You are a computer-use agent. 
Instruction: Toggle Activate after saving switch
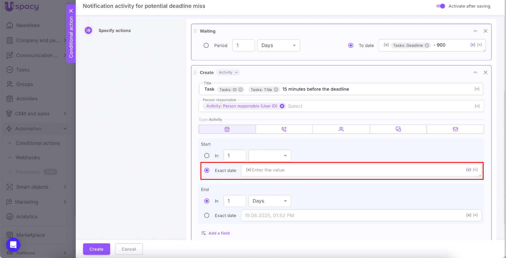click(x=441, y=6)
